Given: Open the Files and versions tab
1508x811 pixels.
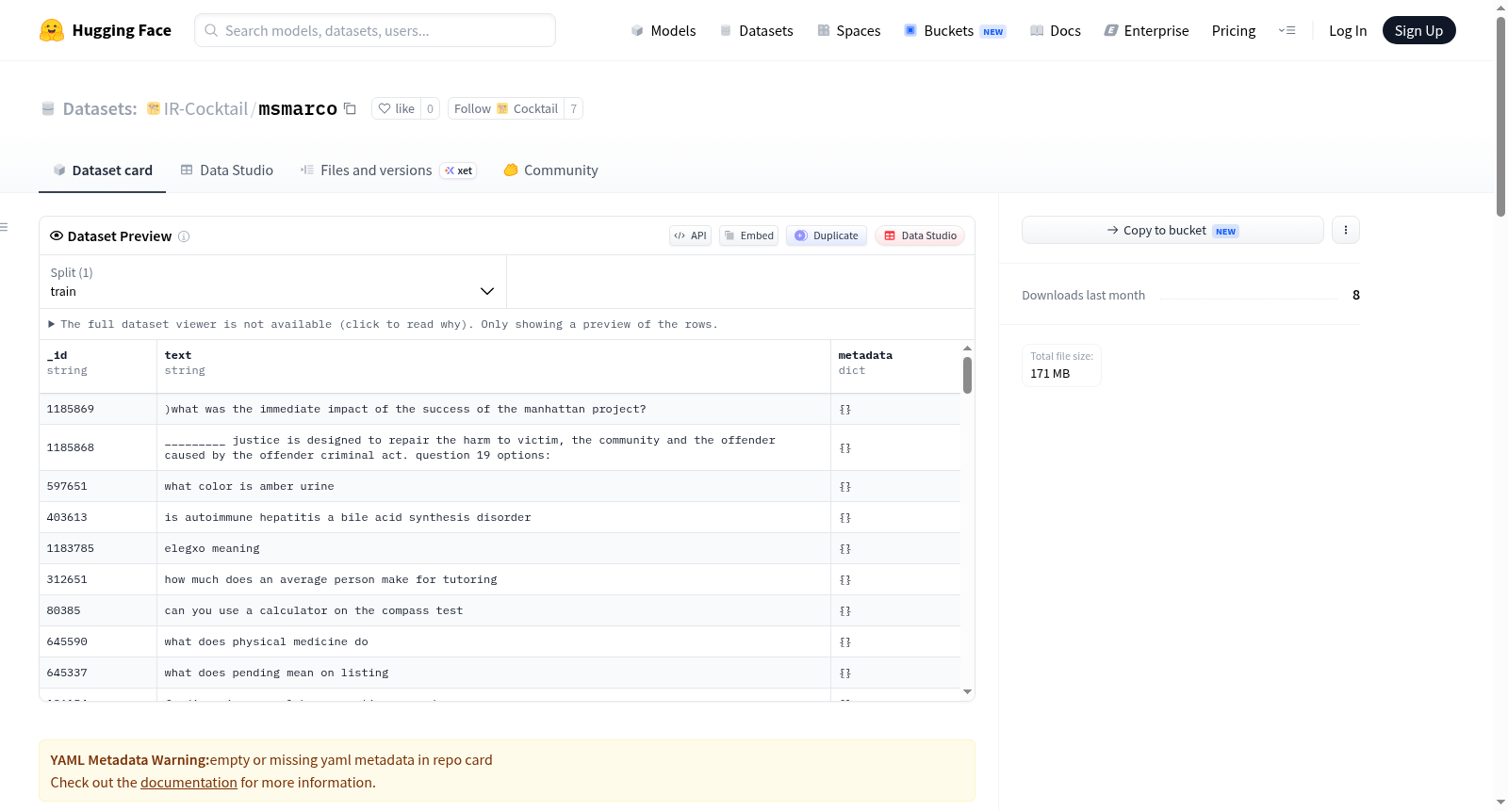Looking at the screenshot, I should click(387, 170).
